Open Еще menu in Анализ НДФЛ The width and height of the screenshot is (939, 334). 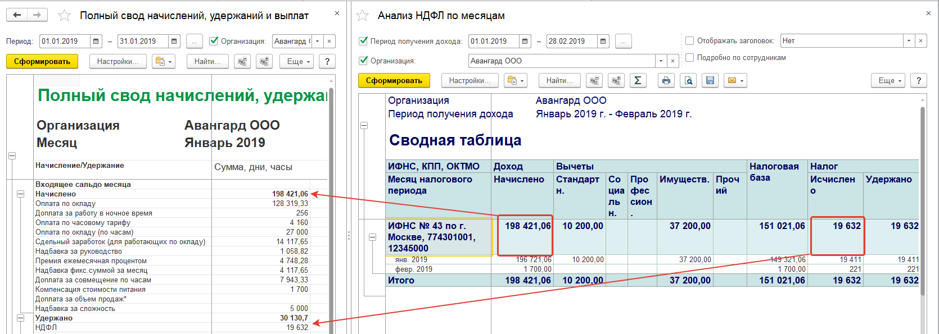click(888, 80)
